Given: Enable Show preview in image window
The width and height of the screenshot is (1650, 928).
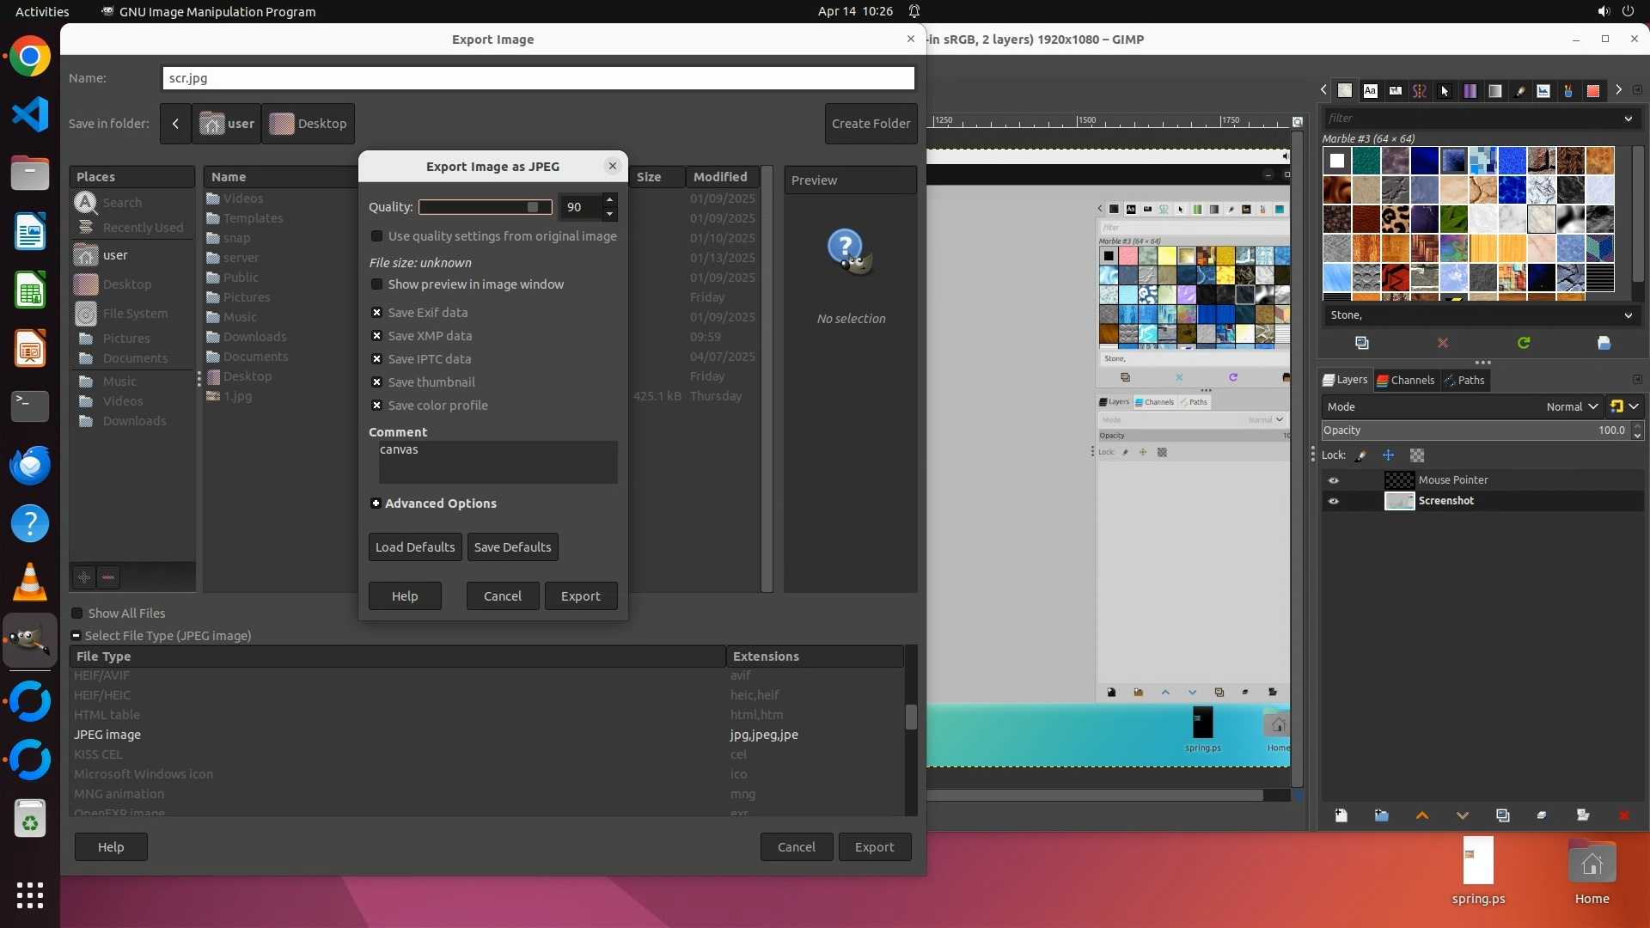Looking at the screenshot, I should (x=376, y=284).
